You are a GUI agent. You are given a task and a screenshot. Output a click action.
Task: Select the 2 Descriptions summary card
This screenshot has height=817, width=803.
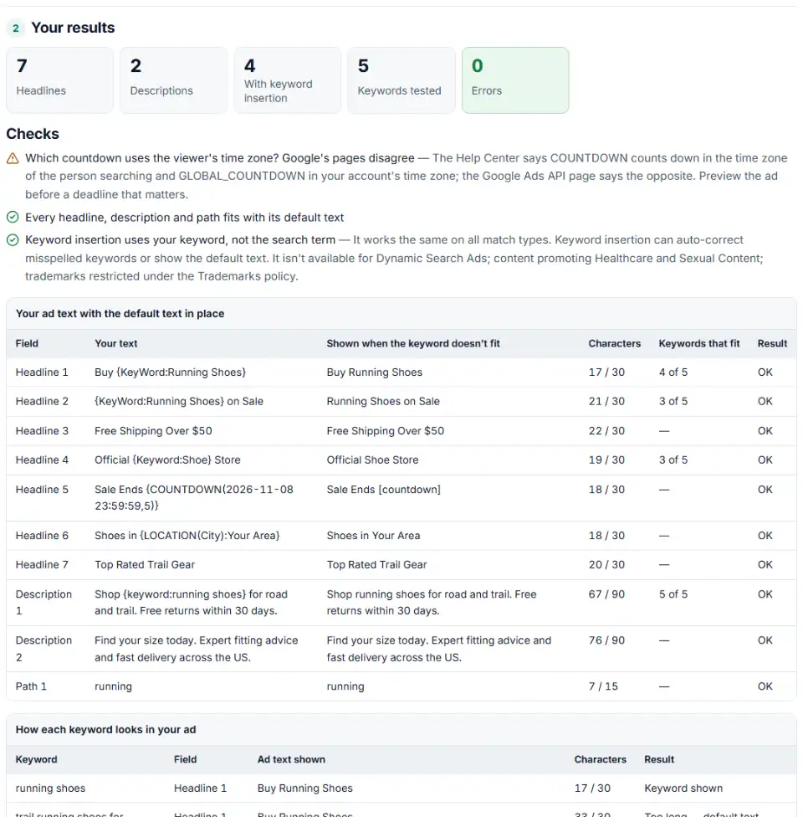(173, 80)
